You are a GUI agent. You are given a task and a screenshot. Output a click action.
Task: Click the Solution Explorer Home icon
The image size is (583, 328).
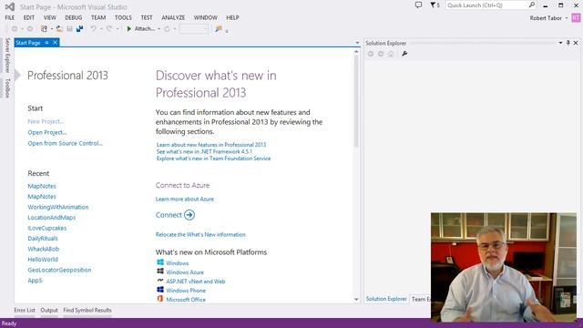pos(391,54)
